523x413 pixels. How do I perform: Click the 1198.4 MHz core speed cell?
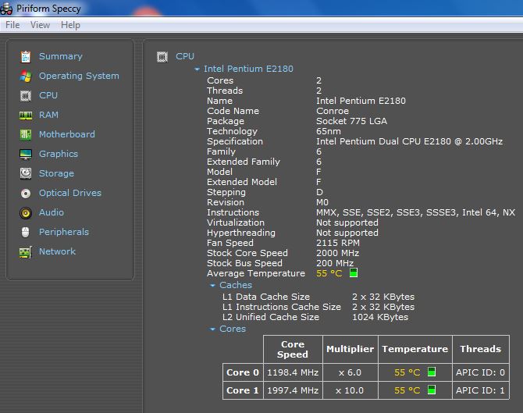click(x=293, y=372)
